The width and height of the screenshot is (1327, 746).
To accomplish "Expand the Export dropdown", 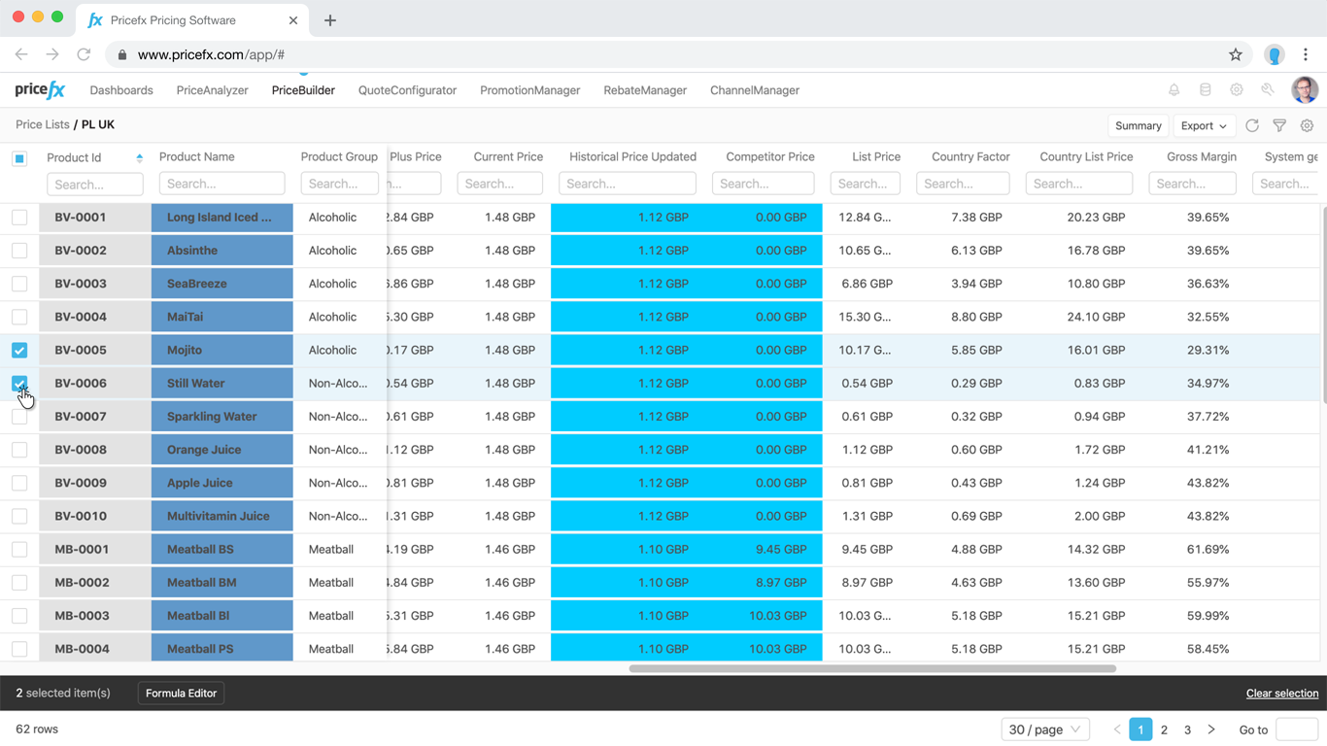I will (x=1203, y=125).
